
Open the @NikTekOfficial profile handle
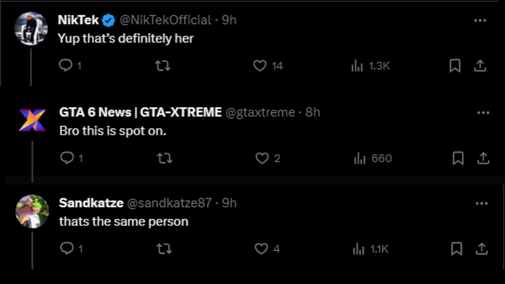(x=165, y=20)
